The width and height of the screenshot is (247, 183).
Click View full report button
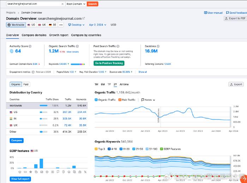(x=20, y=179)
